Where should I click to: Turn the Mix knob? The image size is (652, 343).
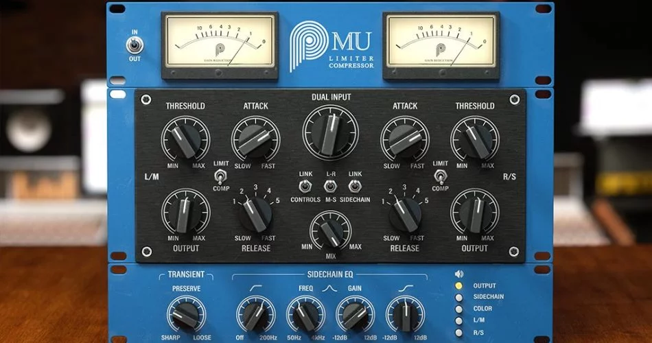(x=331, y=230)
